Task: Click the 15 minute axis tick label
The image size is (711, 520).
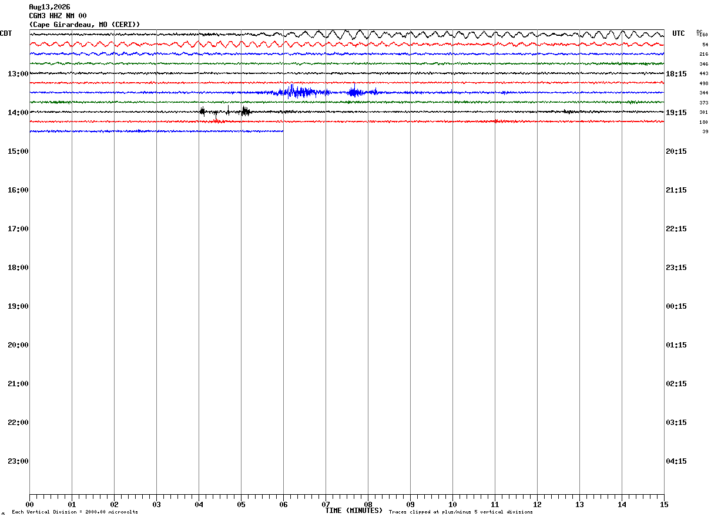Action: click(664, 505)
